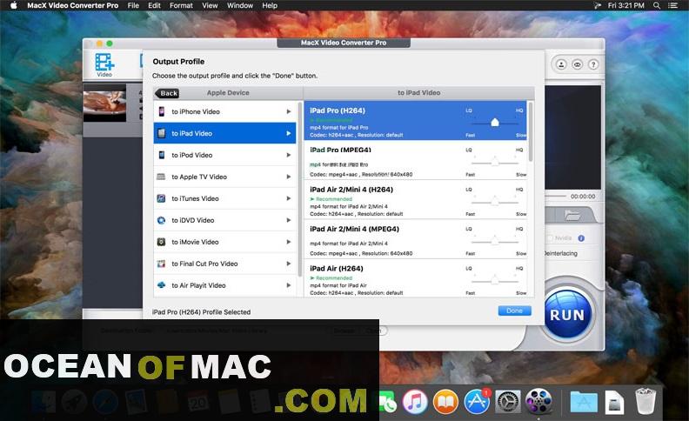Open the user account icon in main window
This screenshot has width=689, height=421.
(561, 64)
